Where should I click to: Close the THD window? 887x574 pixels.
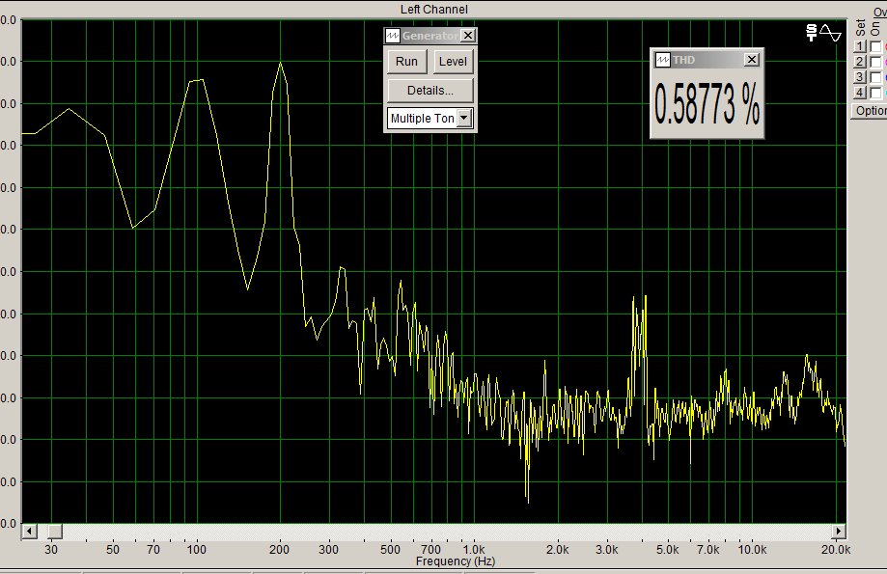point(751,60)
